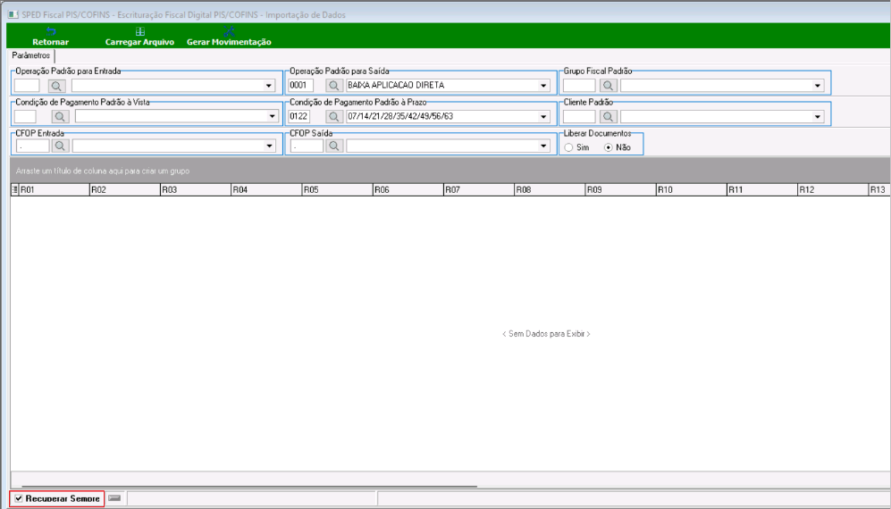
Task: Click the Operação Saída code field showing 0001
Action: pos(301,86)
